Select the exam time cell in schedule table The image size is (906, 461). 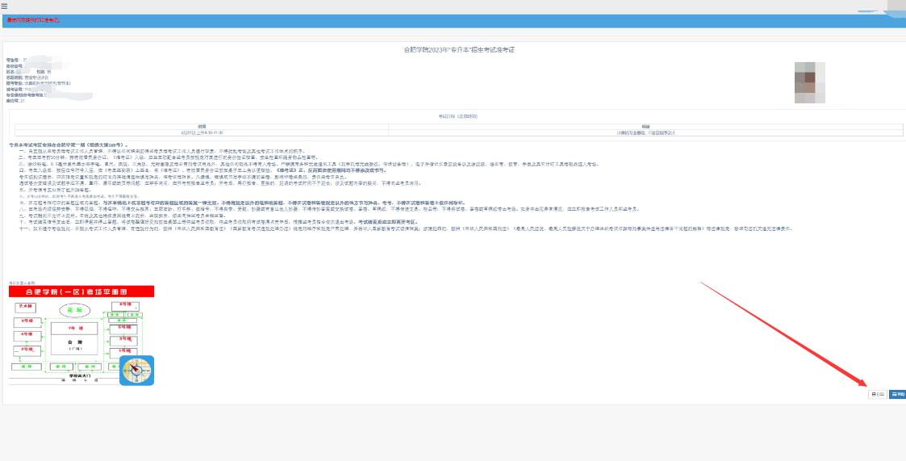[202, 132]
